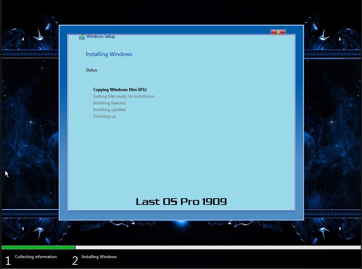Select the 'Finishing up' status line

pos(105,116)
